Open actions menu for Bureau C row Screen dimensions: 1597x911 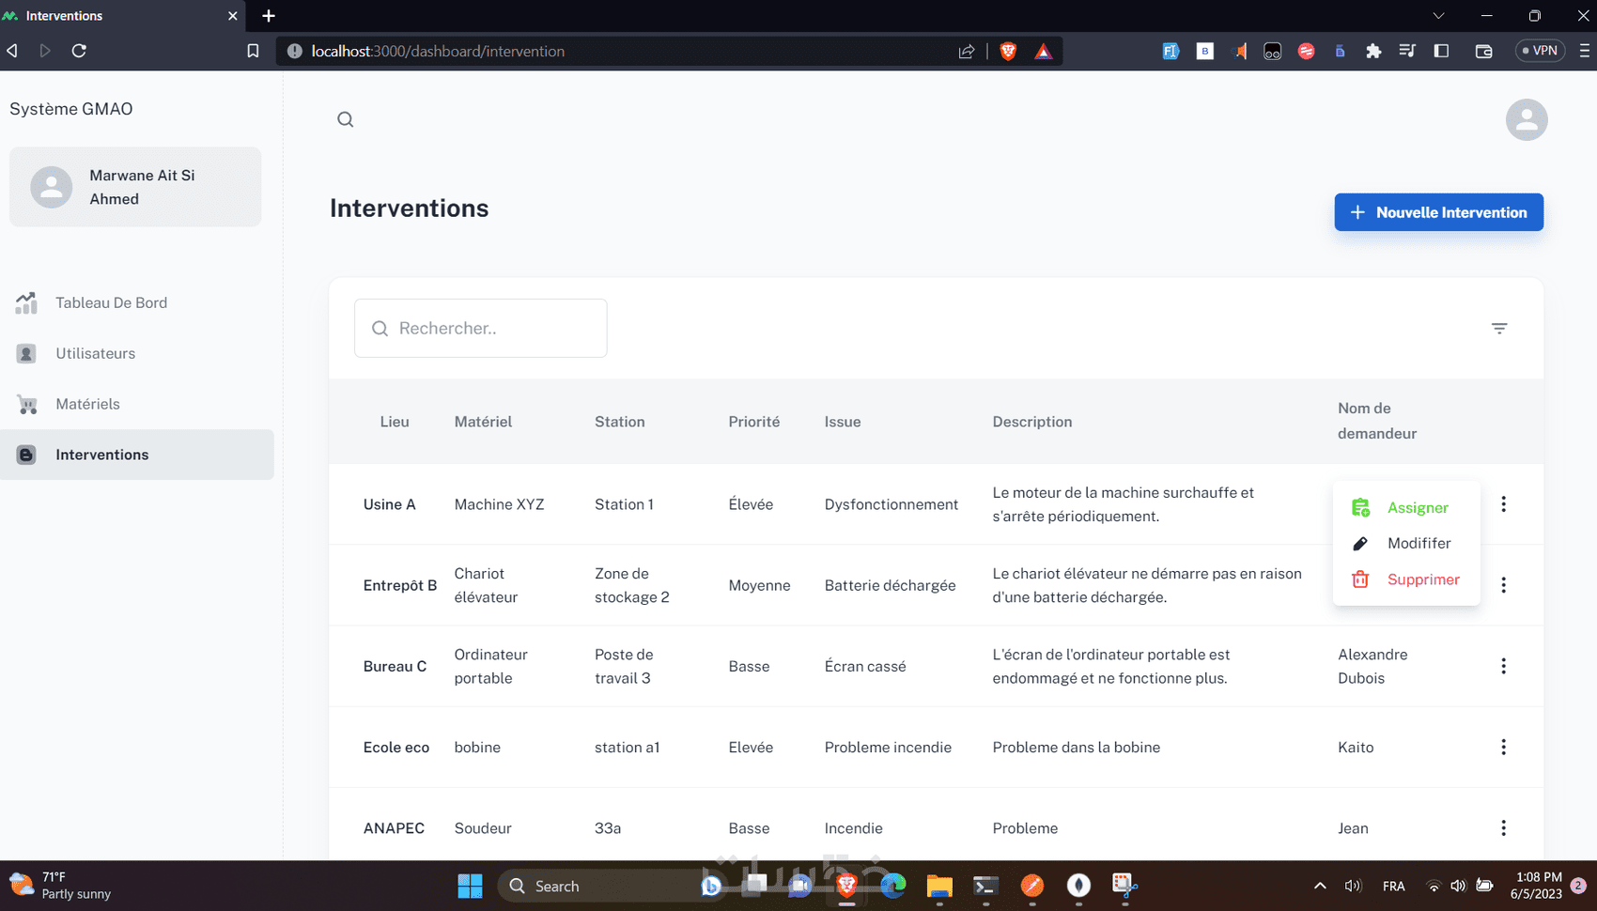tap(1503, 666)
